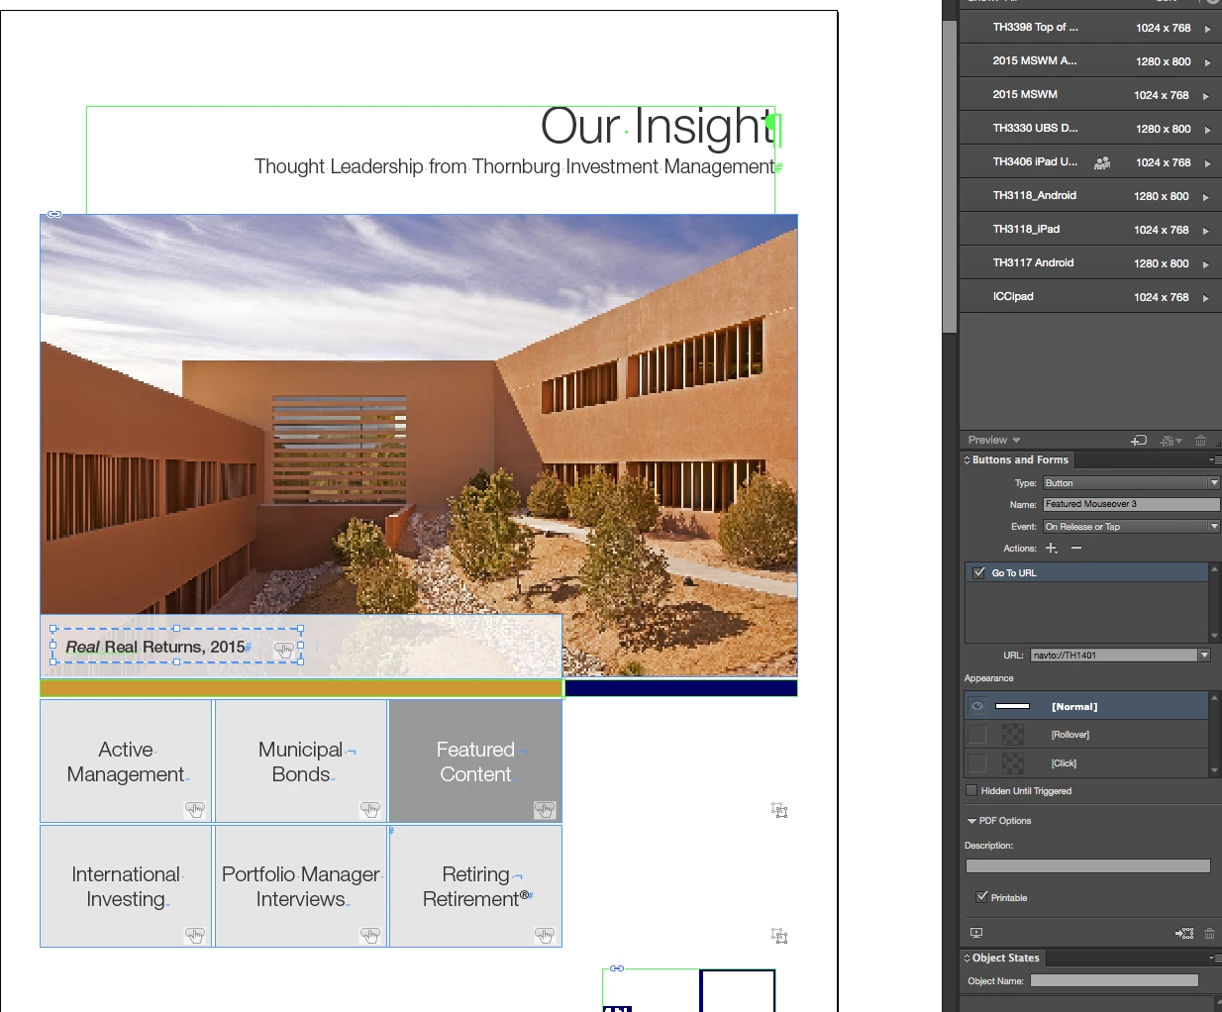Select the 2015 MSWM 1024 x 768 folio
The width and height of the screenshot is (1222, 1012).
click(x=1090, y=95)
